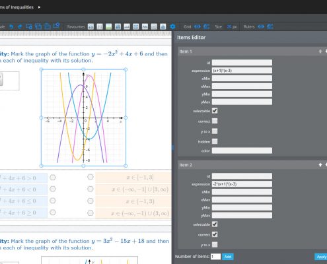Toggle Grid visibility eye icon
327x264 pixels.
pos(197,26)
